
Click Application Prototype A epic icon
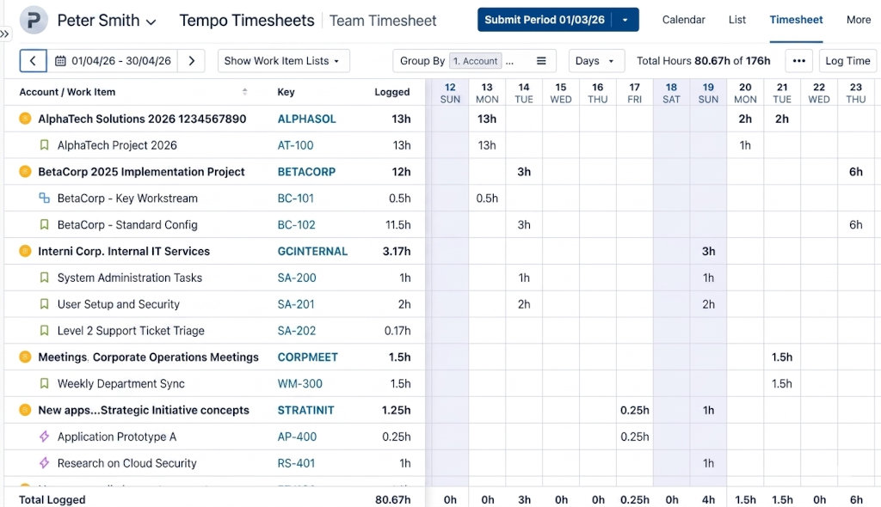point(45,437)
